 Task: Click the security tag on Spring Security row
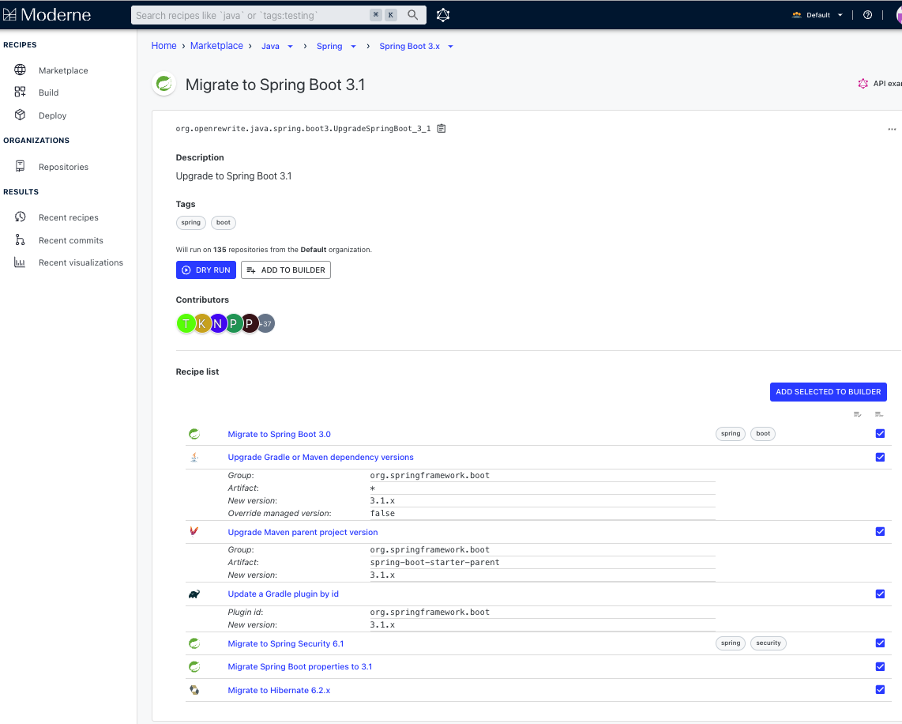[768, 643]
